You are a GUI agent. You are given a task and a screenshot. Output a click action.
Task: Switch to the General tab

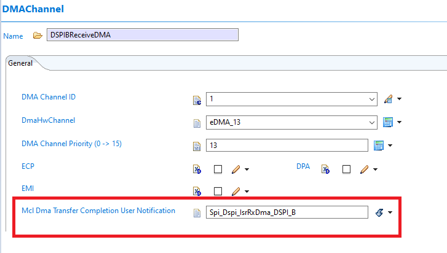click(x=20, y=63)
